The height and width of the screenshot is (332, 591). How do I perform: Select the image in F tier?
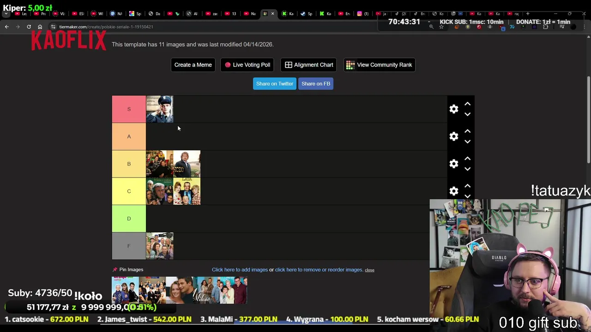click(x=160, y=246)
